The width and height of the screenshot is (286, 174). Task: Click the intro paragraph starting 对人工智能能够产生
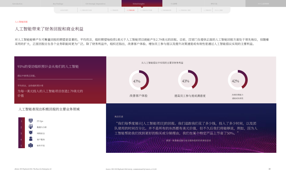(142, 42)
